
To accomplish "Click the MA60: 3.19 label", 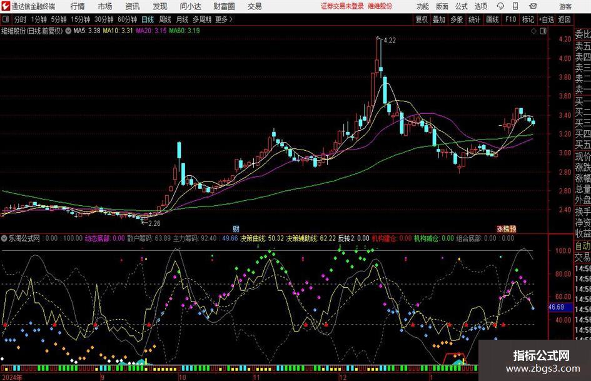I will click(184, 31).
